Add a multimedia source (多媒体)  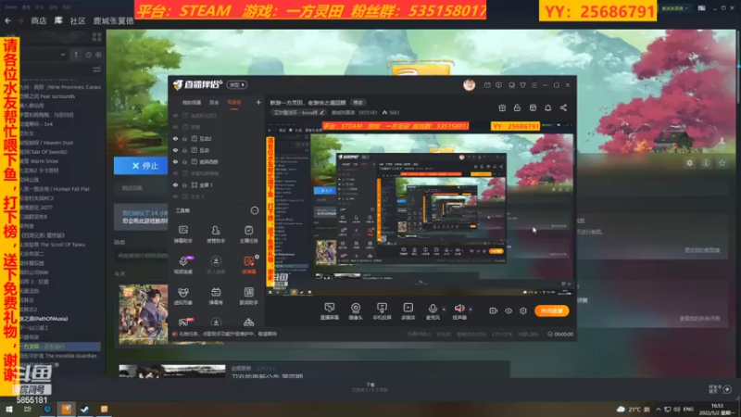[x=408, y=311]
